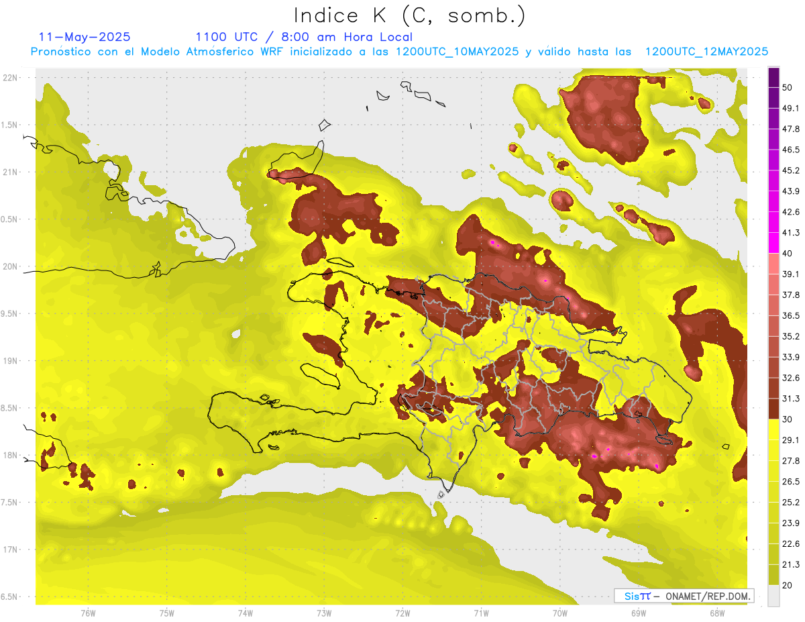The height and width of the screenshot is (622, 805).
Task: Click the colorbar value 50
Action: click(788, 87)
